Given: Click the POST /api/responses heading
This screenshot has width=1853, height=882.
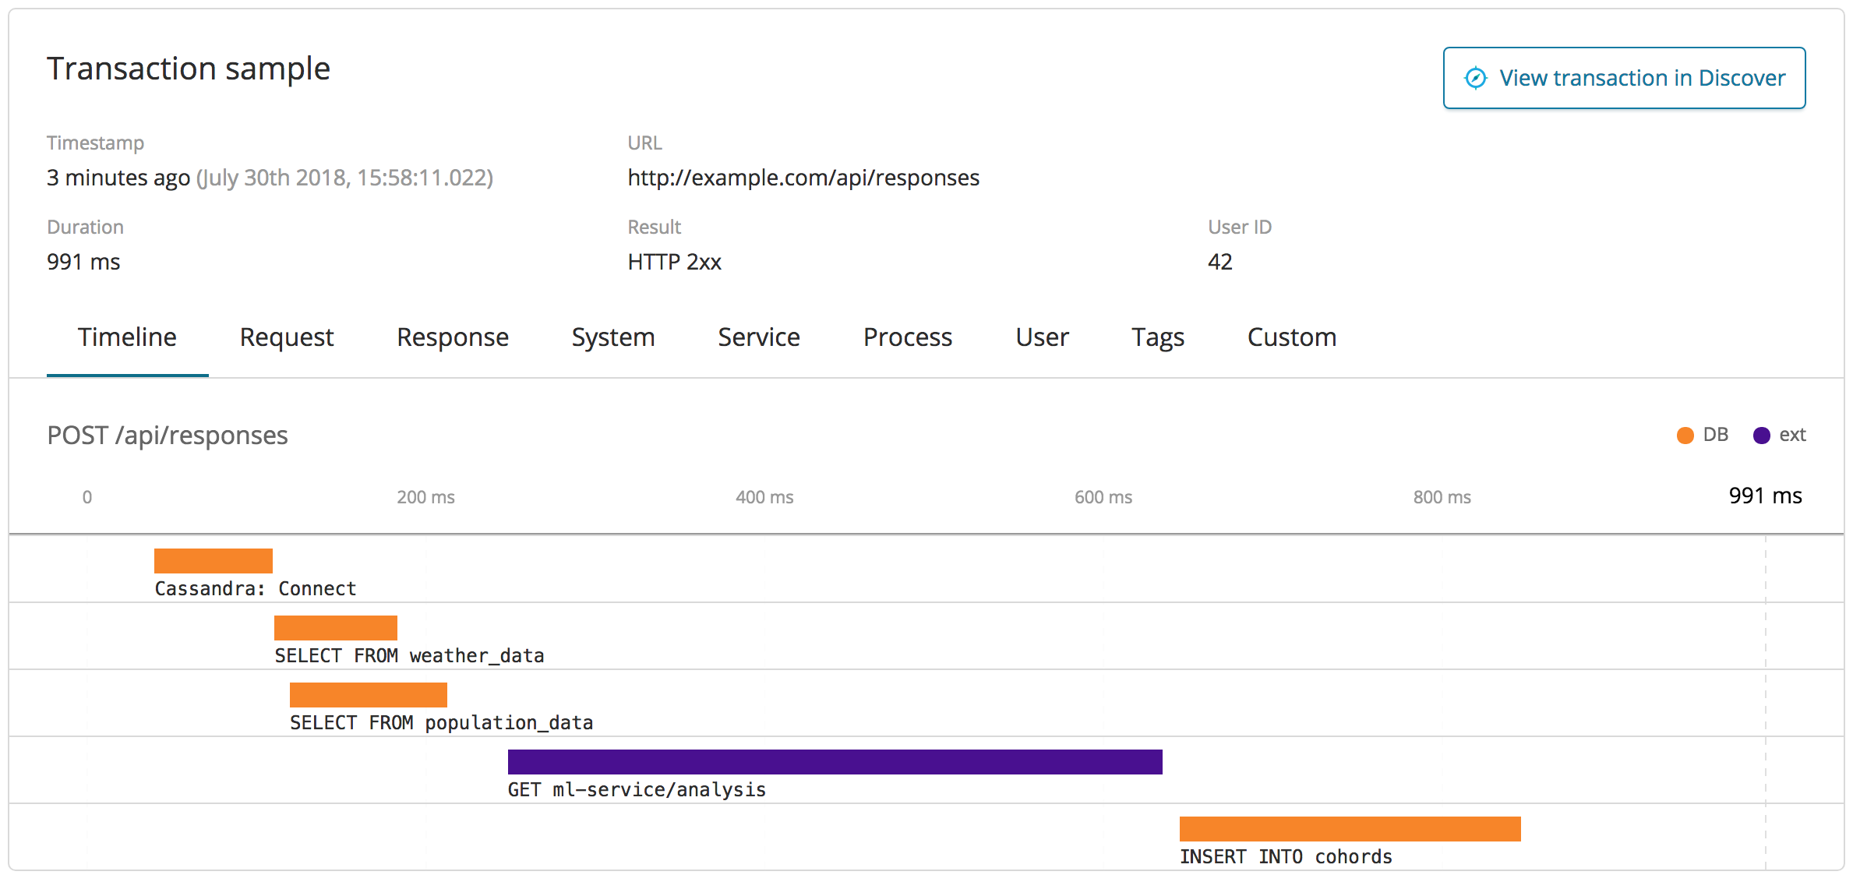Looking at the screenshot, I should pos(168,435).
